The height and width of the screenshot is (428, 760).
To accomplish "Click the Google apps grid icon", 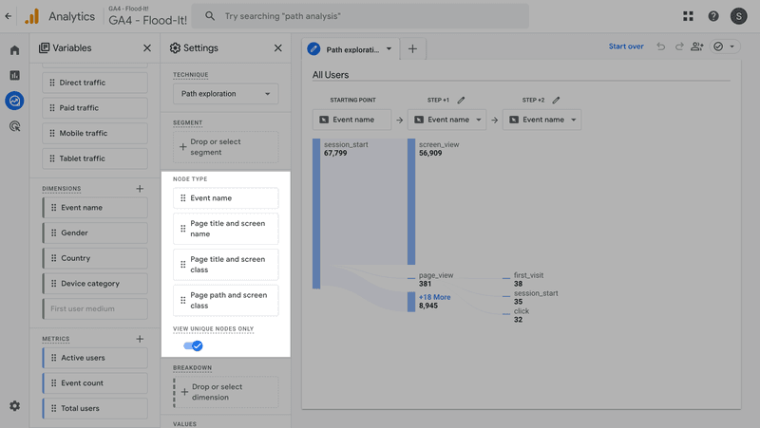I will [688, 16].
